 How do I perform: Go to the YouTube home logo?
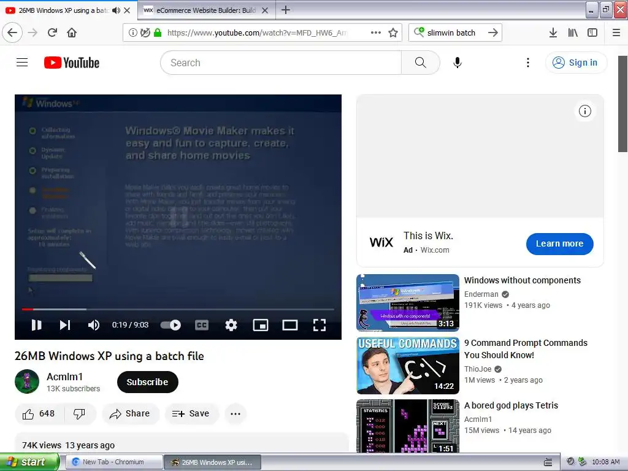tap(72, 63)
